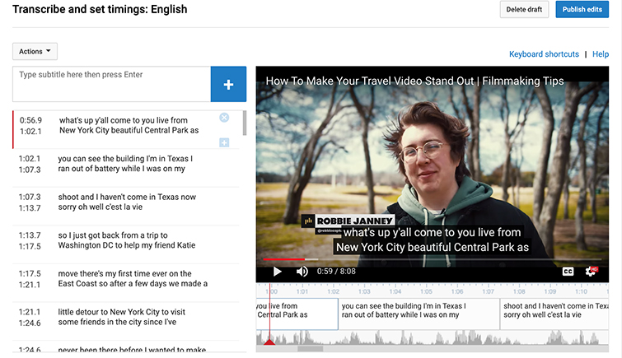Click end time 1:24.6 of sixth subtitle
The width and height of the screenshot is (622, 358).
[x=30, y=323]
